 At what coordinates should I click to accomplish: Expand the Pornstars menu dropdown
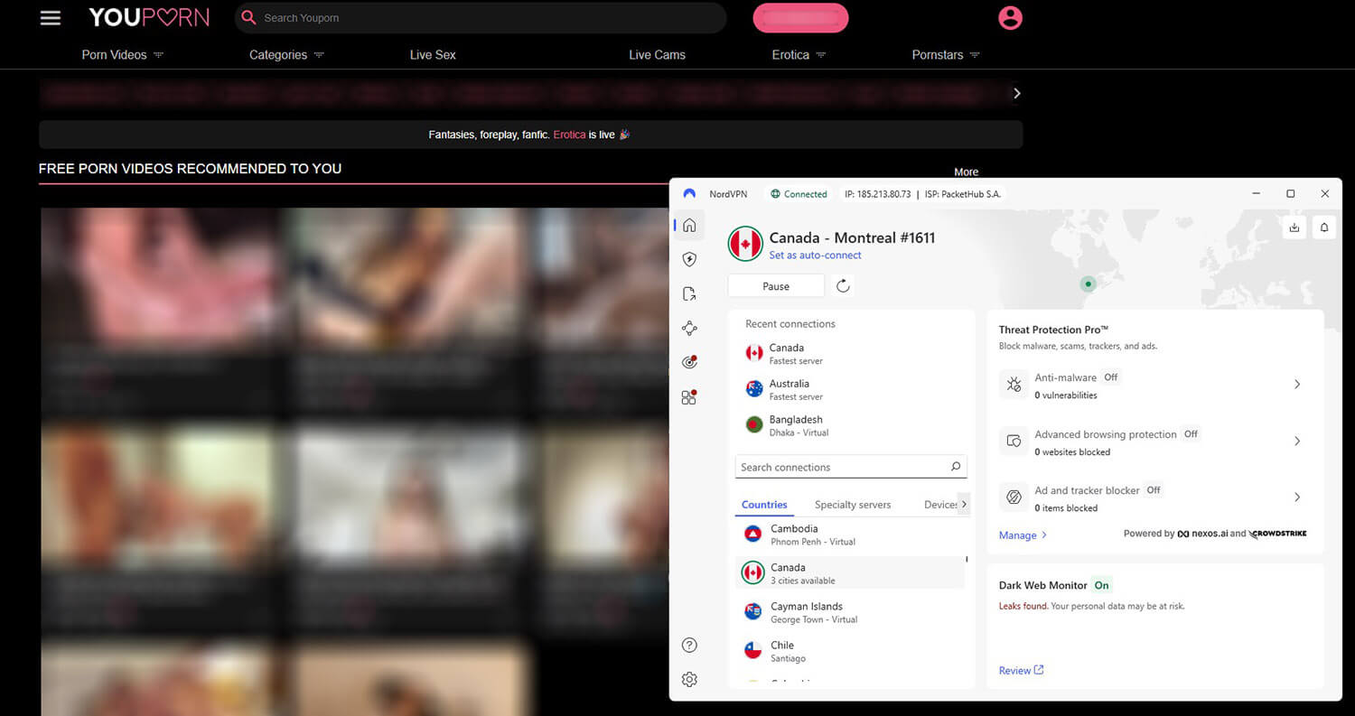pyautogui.click(x=945, y=54)
